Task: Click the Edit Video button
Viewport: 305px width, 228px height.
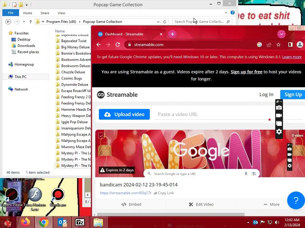Action: pyautogui.click(x=201, y=204)
